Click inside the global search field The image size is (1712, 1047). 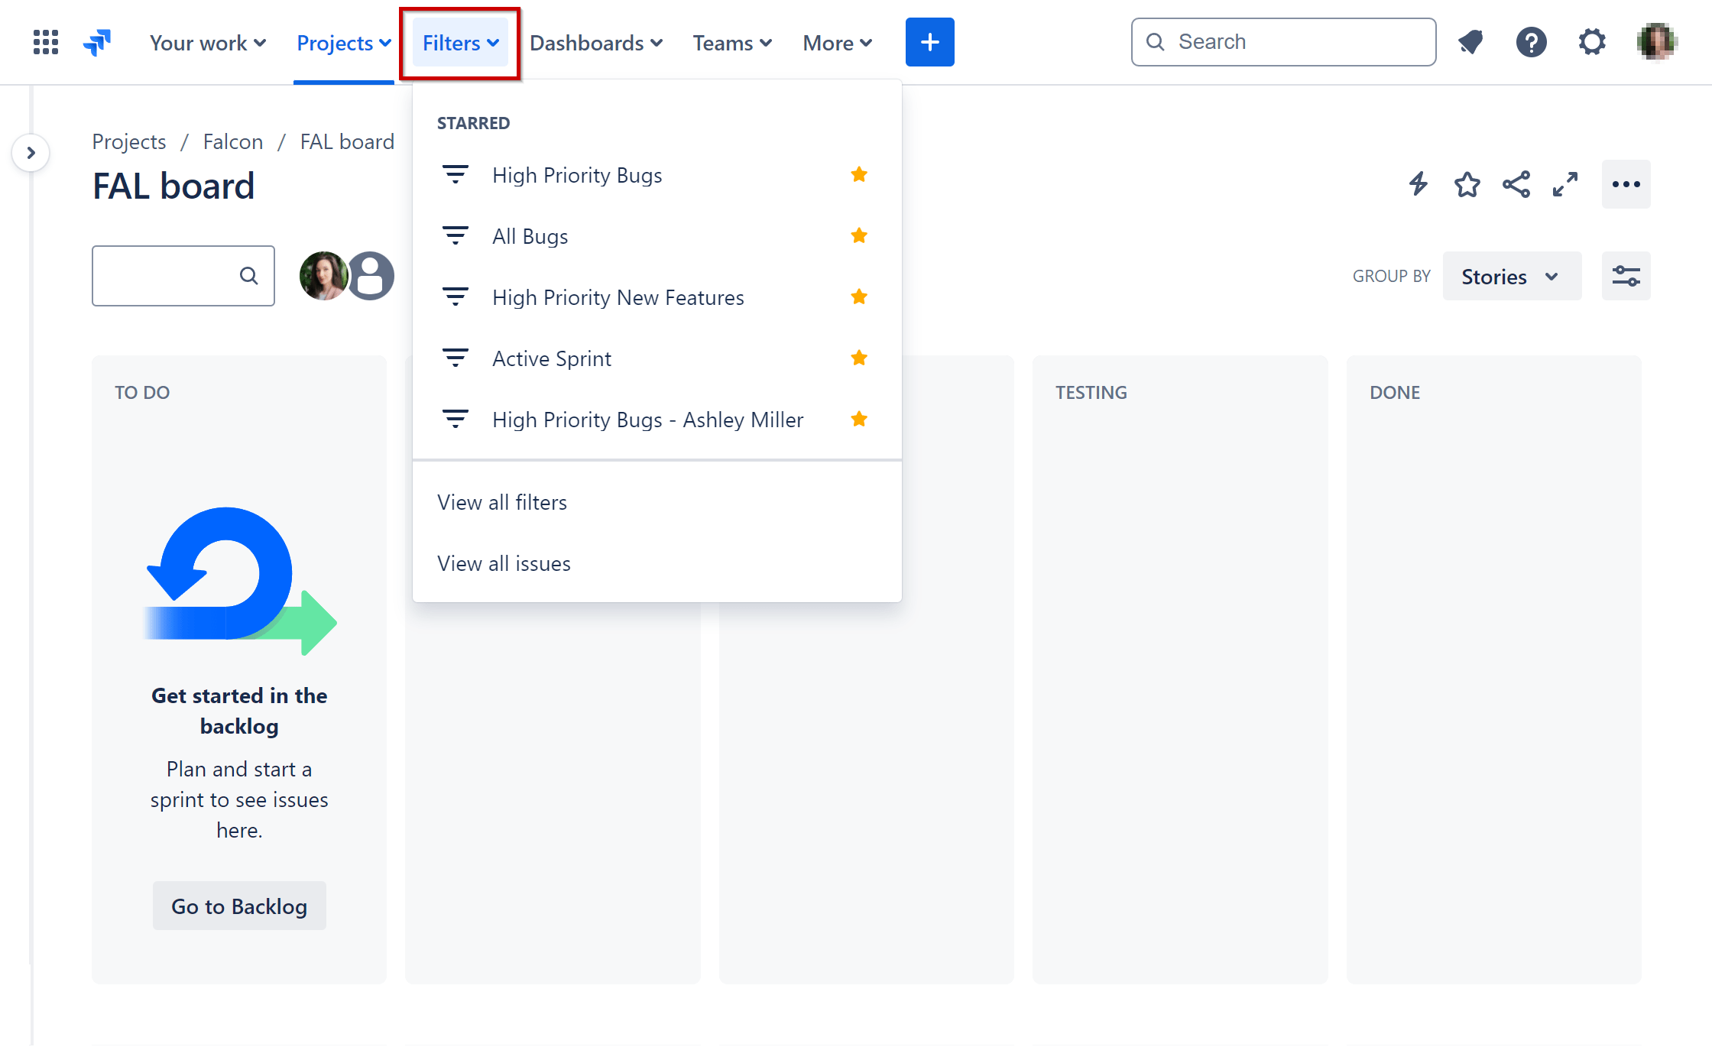pos(1282,42)
